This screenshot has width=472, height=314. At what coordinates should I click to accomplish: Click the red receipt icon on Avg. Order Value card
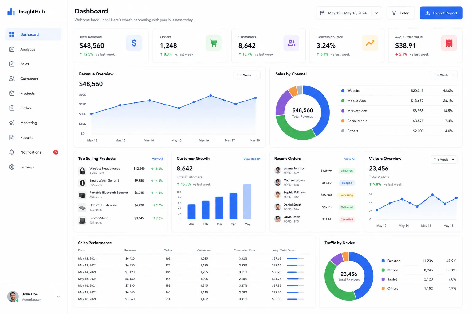click(449, 43)
